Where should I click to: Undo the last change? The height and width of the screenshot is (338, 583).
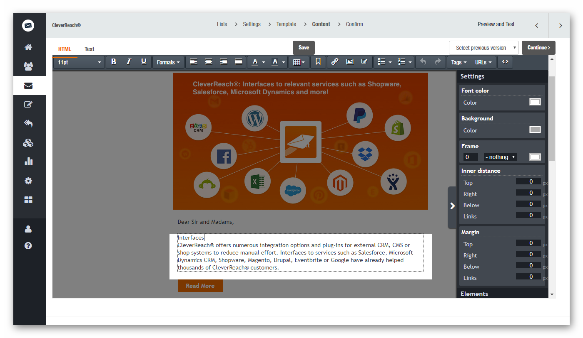coord(423,62)
